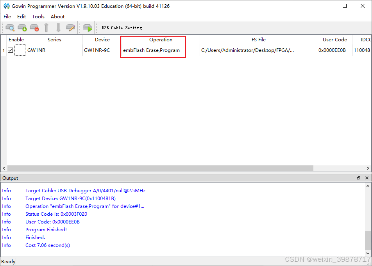372x266 pixels.
Task: Open the Edit menu
Action: coord(21,17)
